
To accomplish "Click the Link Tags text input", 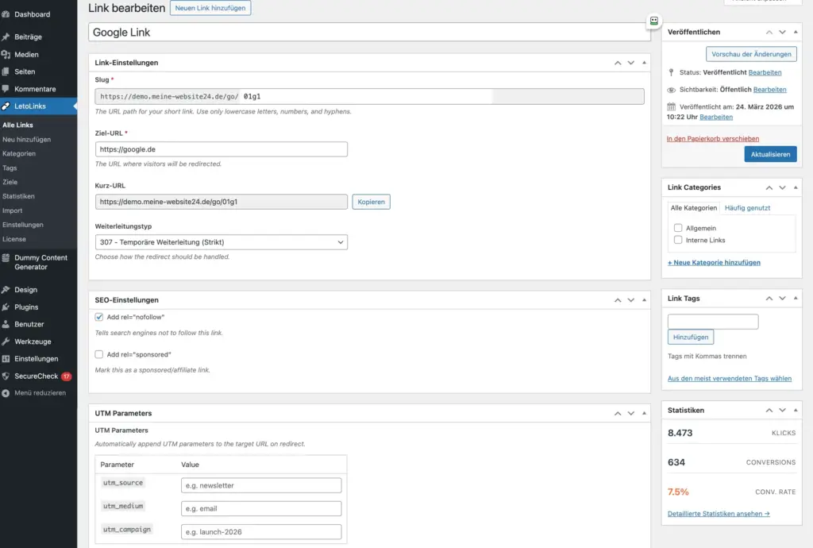I will click(x=713, y=322).
